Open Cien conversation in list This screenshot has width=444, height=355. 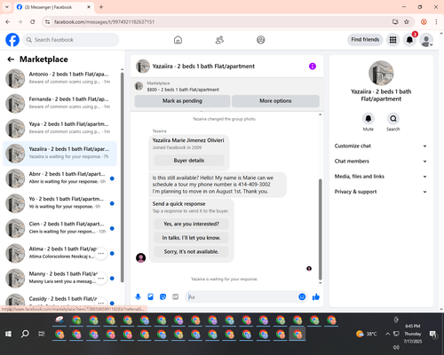click(59, 228)
